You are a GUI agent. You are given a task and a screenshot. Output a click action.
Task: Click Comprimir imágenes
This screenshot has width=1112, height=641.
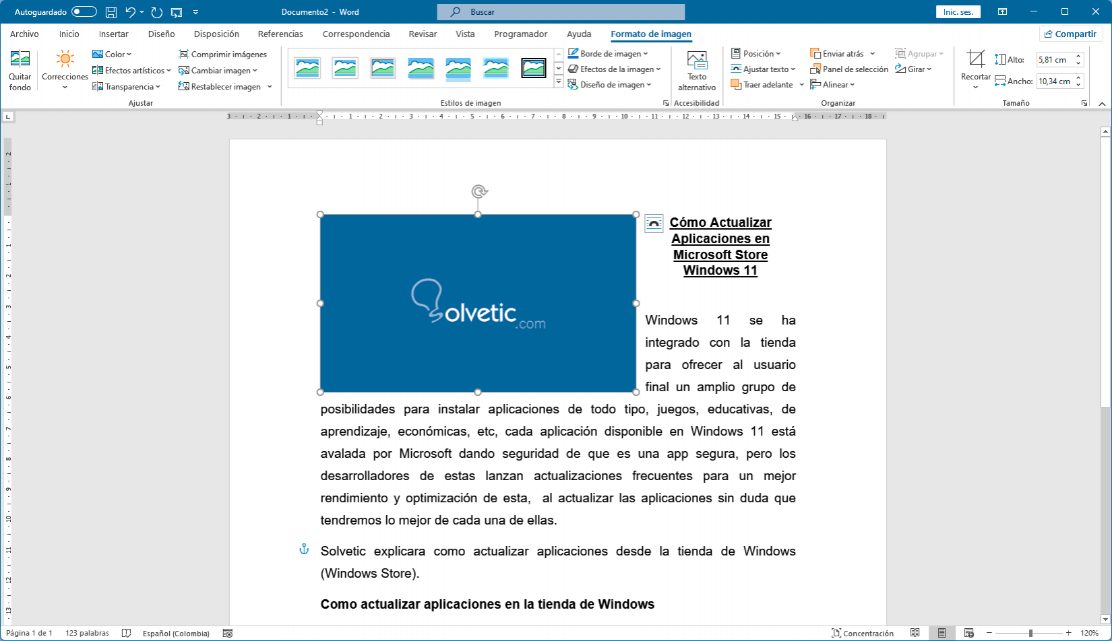pos(223,54)
